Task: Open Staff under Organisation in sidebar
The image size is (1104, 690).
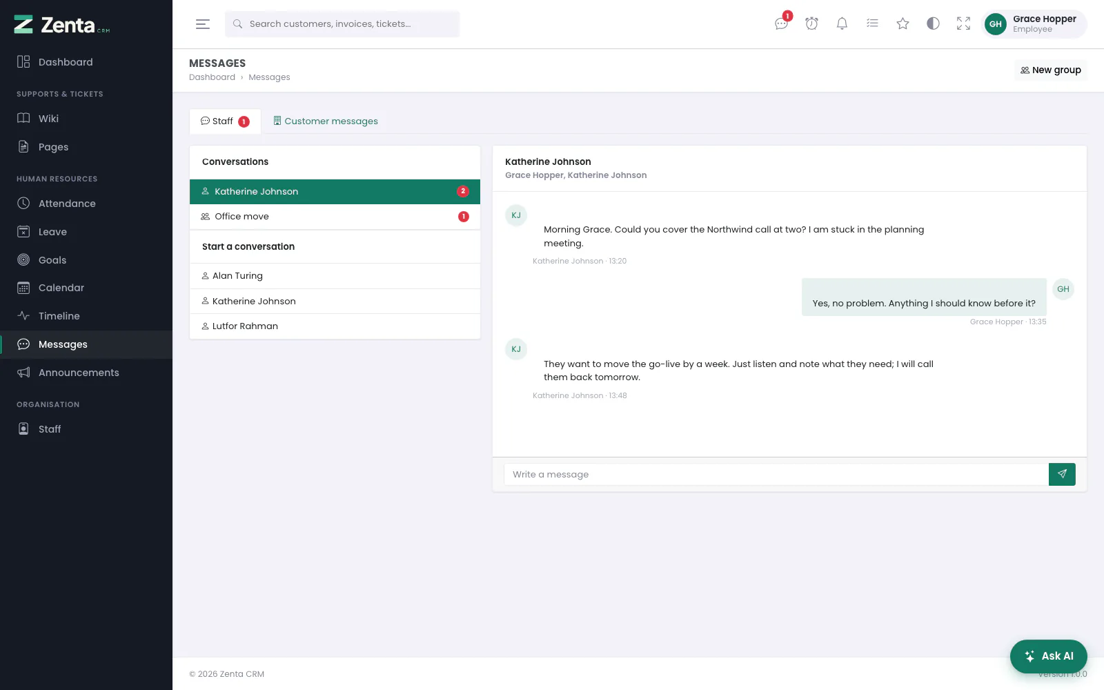Action: 86,429
